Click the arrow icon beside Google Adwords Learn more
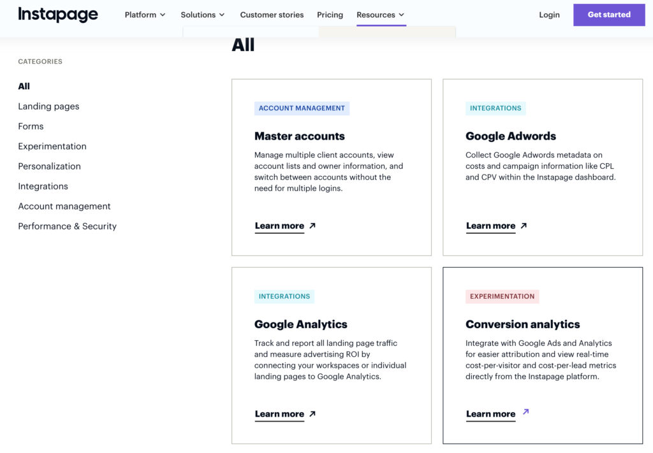The width and height of the screenshot is (653, 453). point(523,225)
